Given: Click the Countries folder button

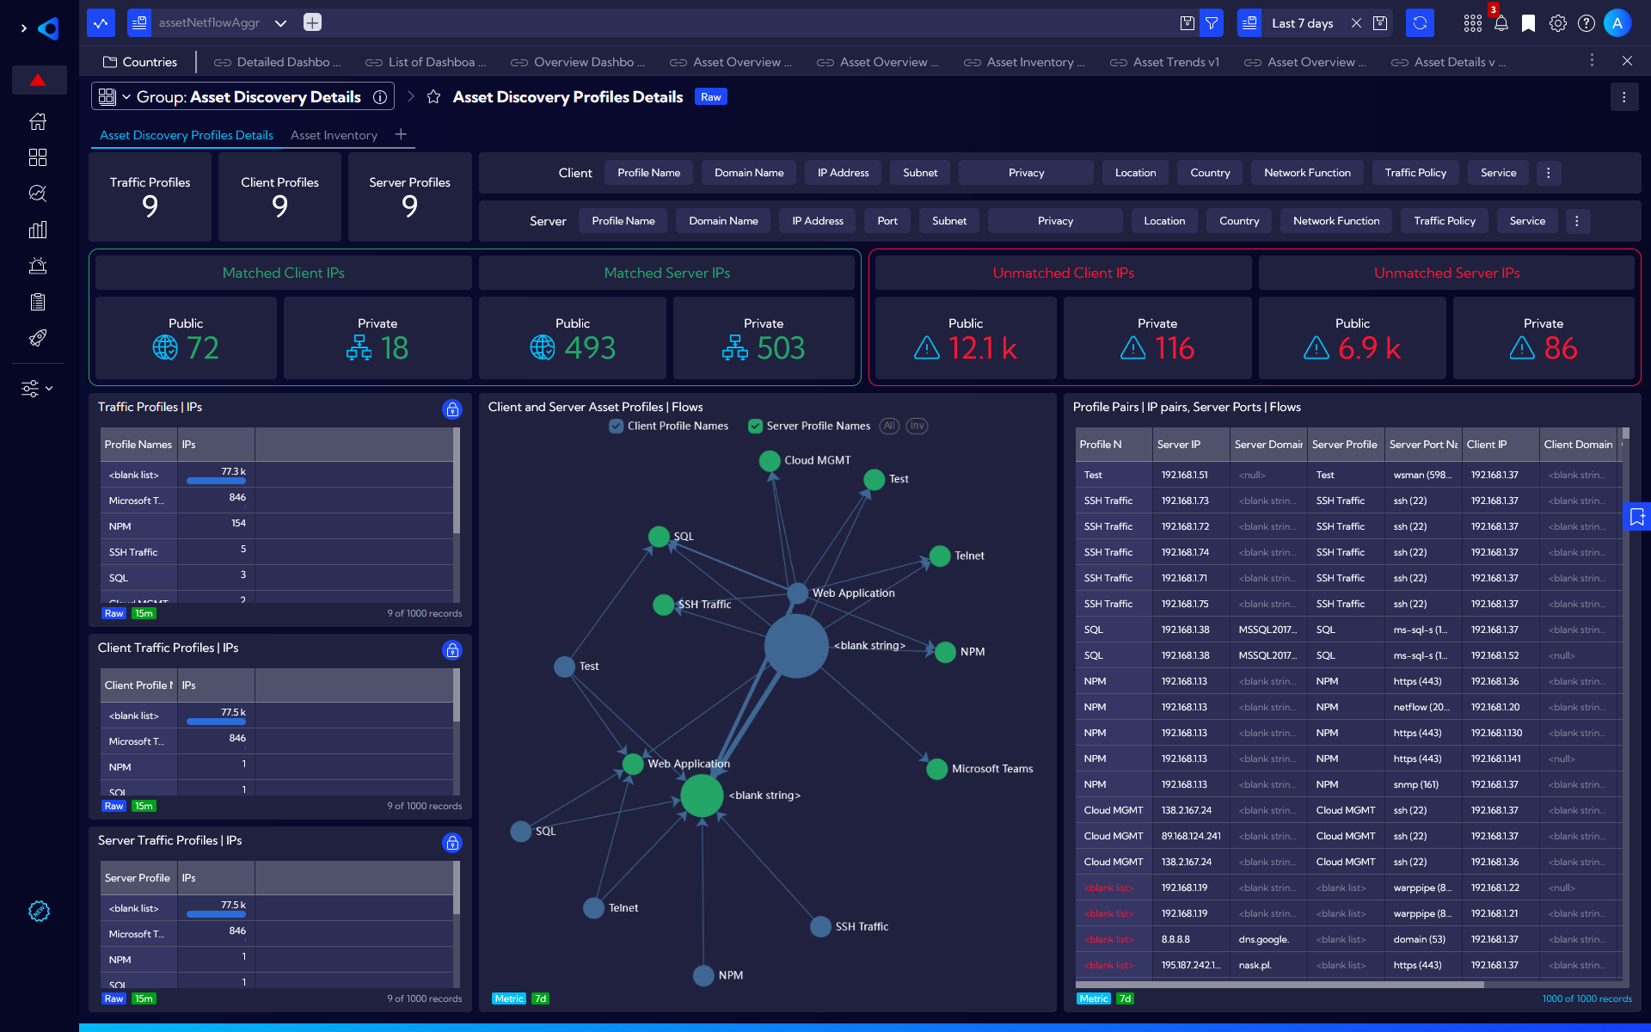Looking at the screenshot, I should [x=140, y=62].
